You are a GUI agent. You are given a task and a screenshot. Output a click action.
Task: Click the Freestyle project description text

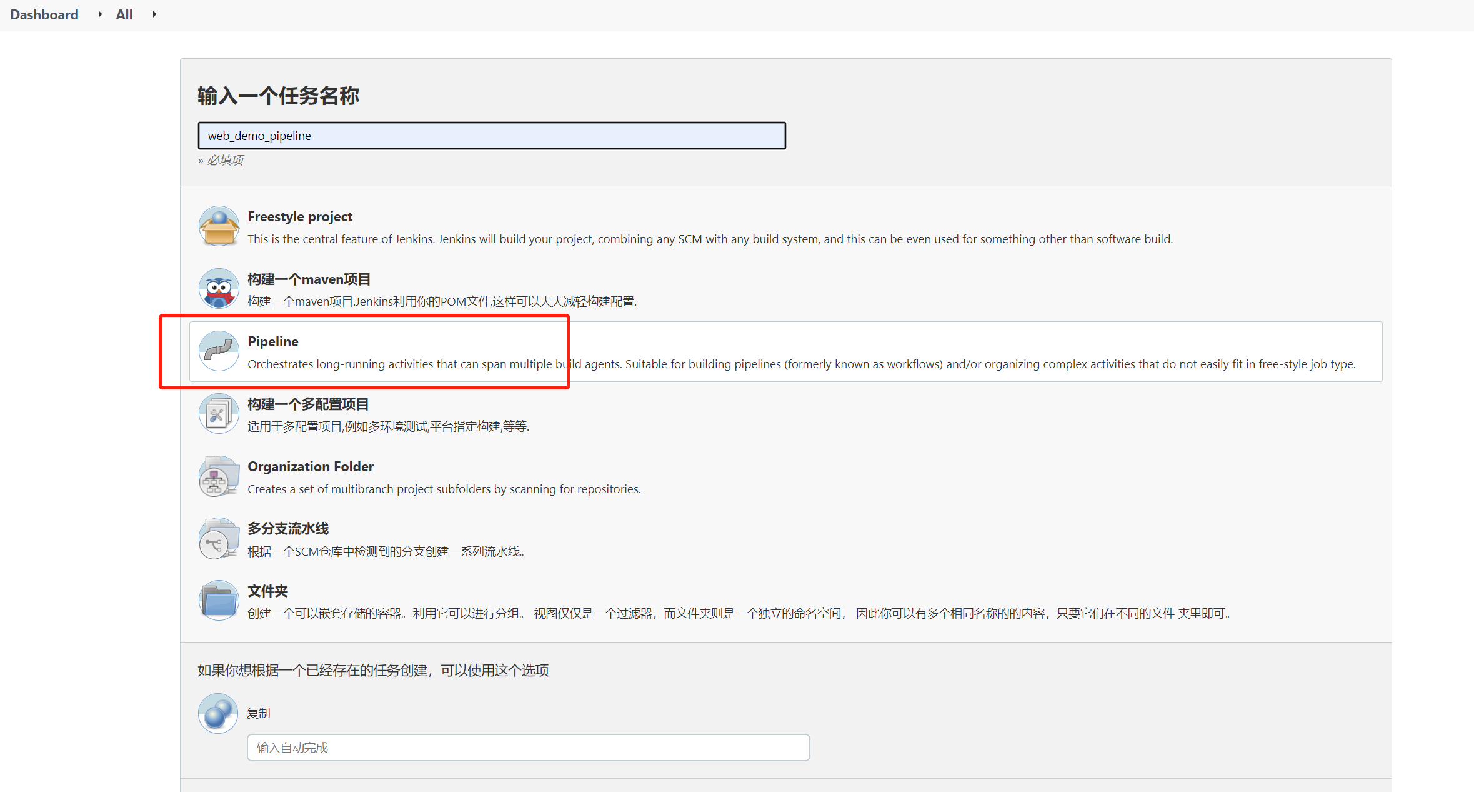coord(710,239)
